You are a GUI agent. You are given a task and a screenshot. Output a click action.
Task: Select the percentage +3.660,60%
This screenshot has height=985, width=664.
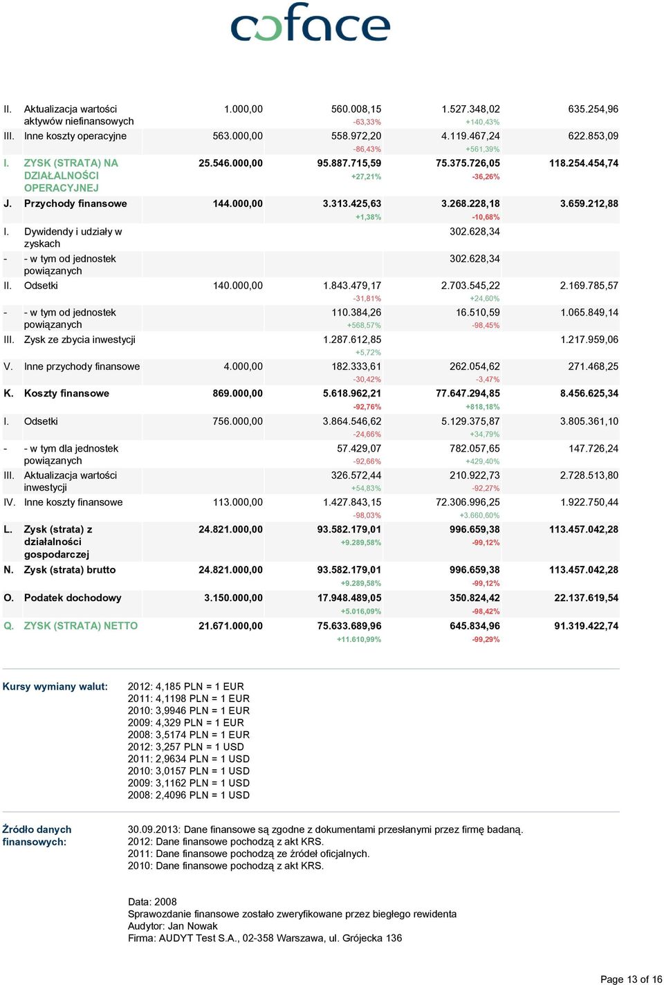[x=479, y=516]
